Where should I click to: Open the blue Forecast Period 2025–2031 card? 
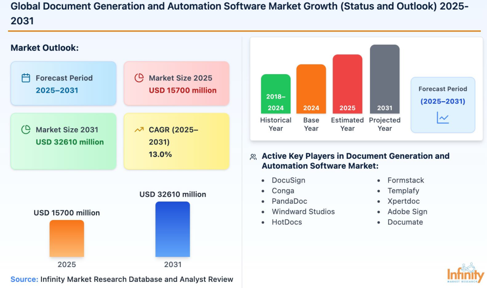pyautogui.click(x=63, y=84)
